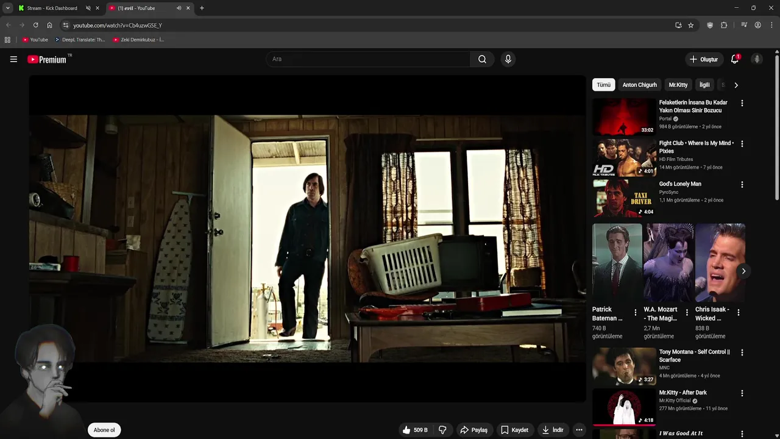Open the YouTube bookmark
Image resolution: width=780 pixels, height=439 pixels.
[x=35, y=40]
